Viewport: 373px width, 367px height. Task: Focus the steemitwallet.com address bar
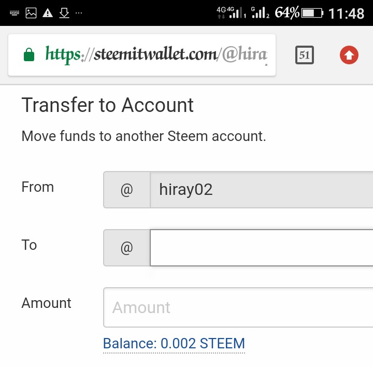point(142,55)
